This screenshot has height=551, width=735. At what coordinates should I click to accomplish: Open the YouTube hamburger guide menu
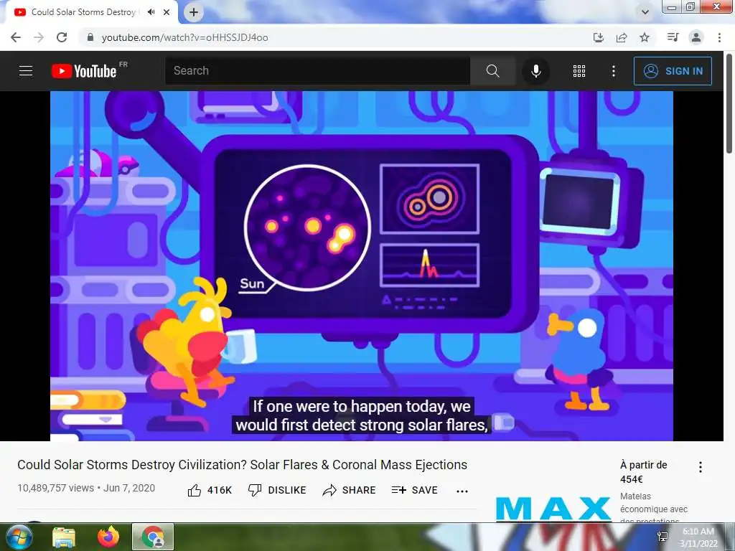[x=26, y=71]
